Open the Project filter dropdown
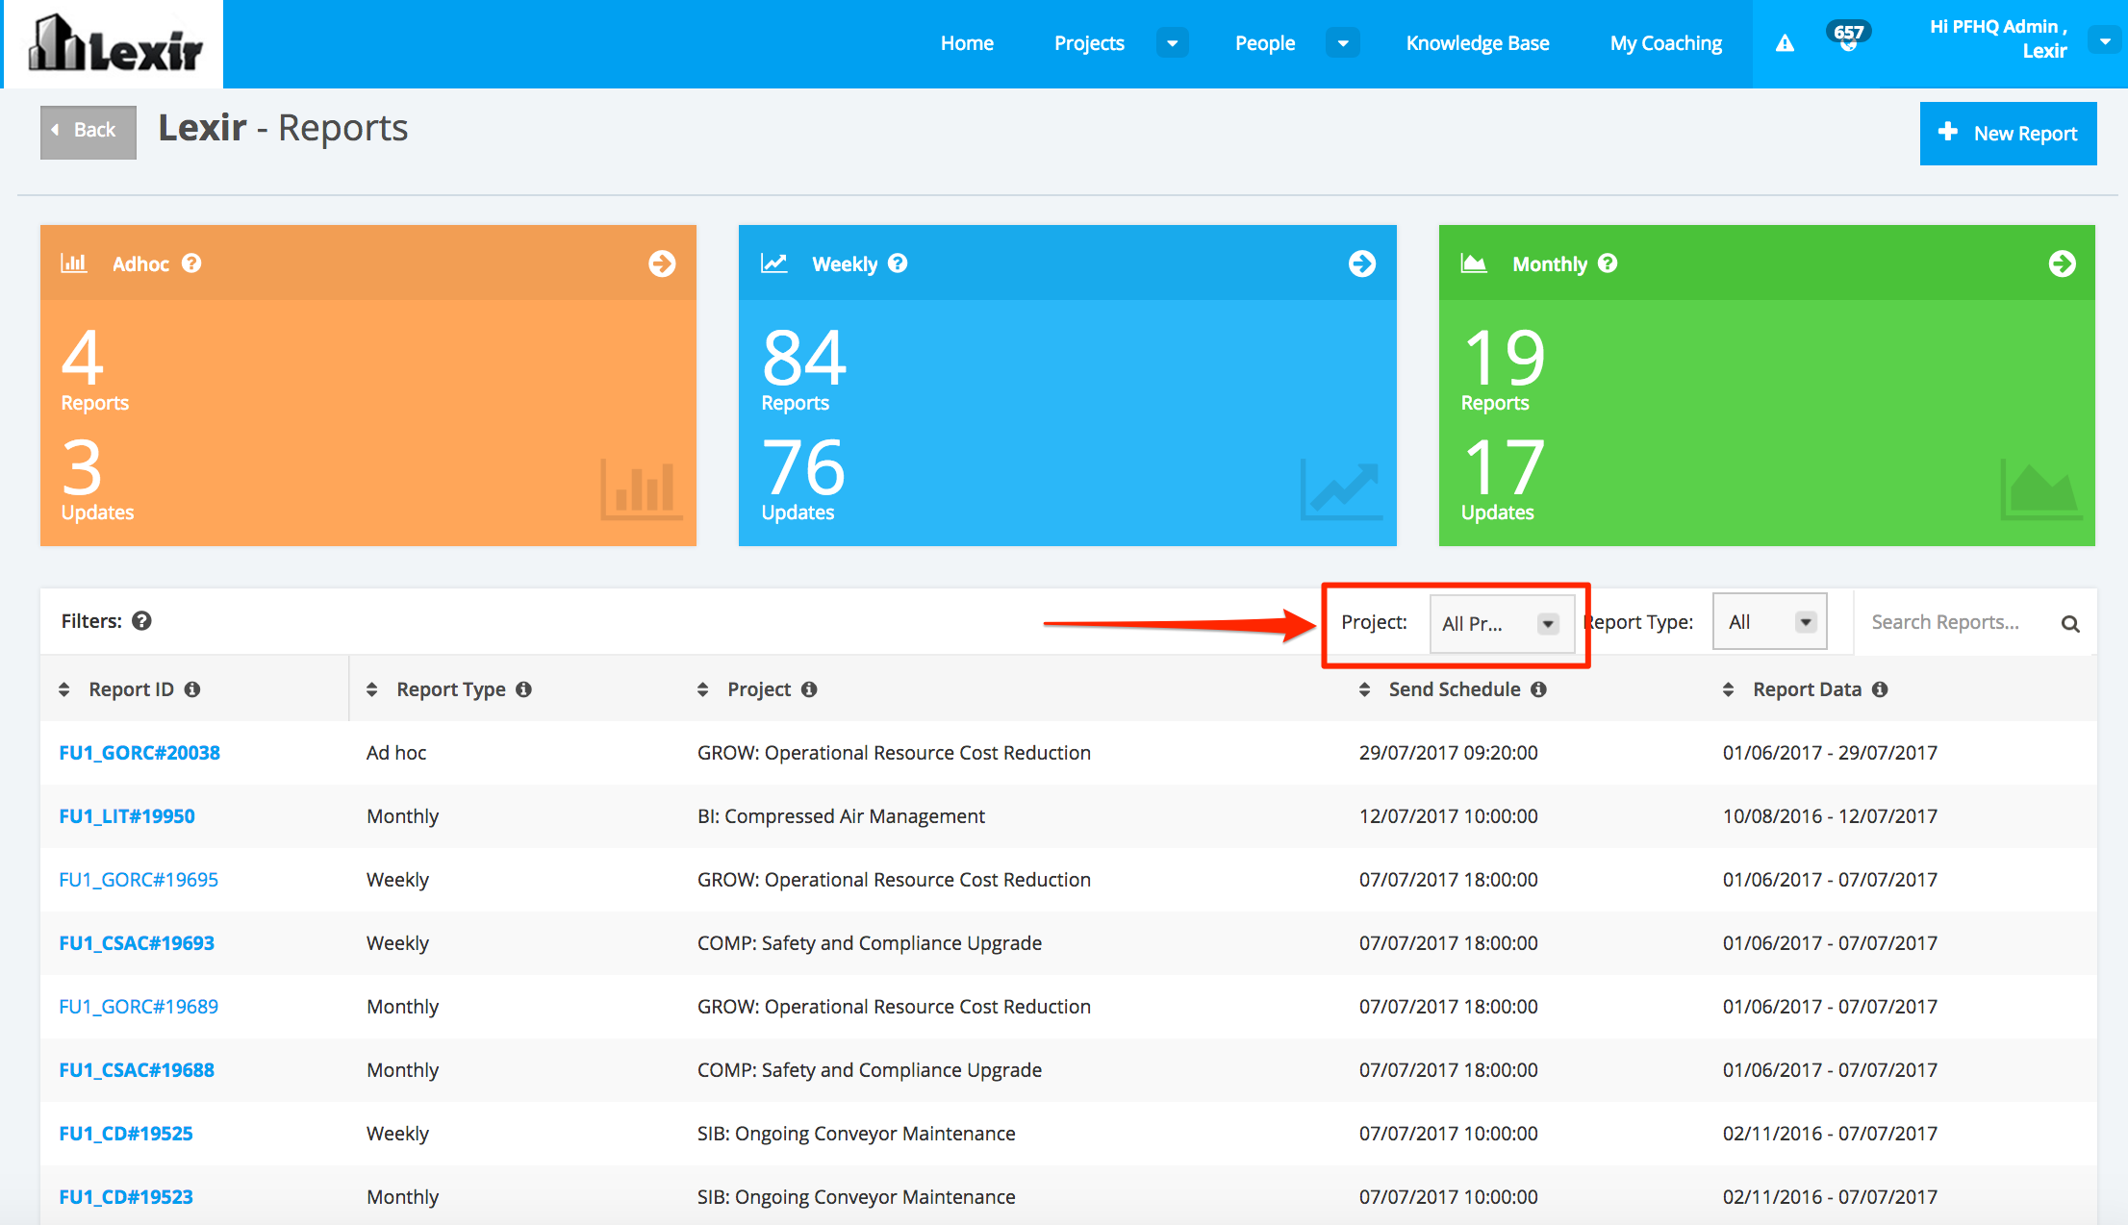The height and width of the screenshot is (1225, 2128). tap(1501, 624)
